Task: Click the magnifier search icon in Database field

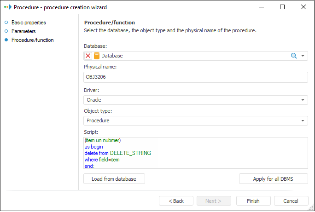Action: (293, 56)
